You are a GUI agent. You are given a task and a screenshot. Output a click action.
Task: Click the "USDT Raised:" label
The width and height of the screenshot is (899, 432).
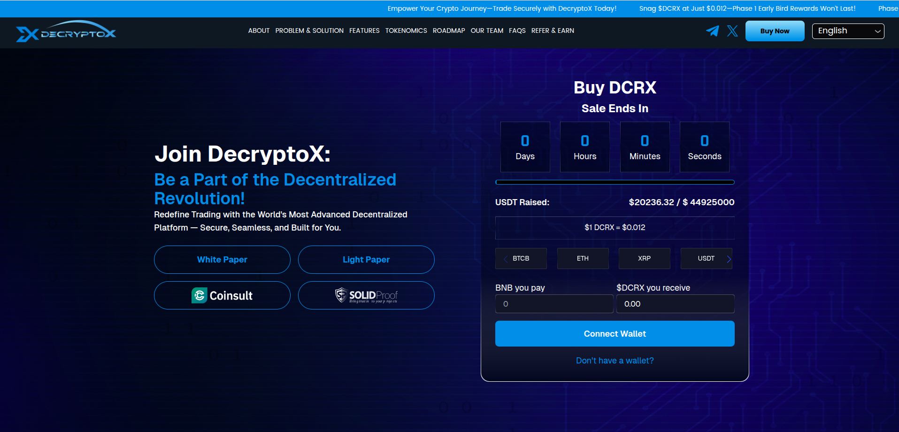pos(522,202)
